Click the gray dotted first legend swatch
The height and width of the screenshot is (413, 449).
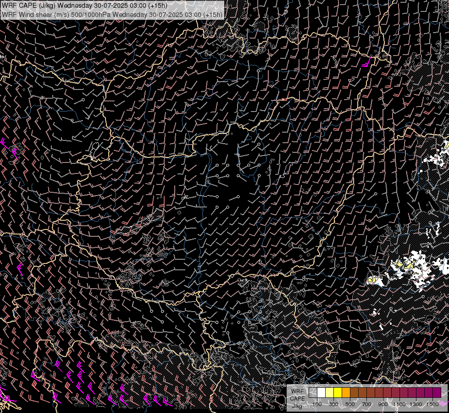pos(313,393)
